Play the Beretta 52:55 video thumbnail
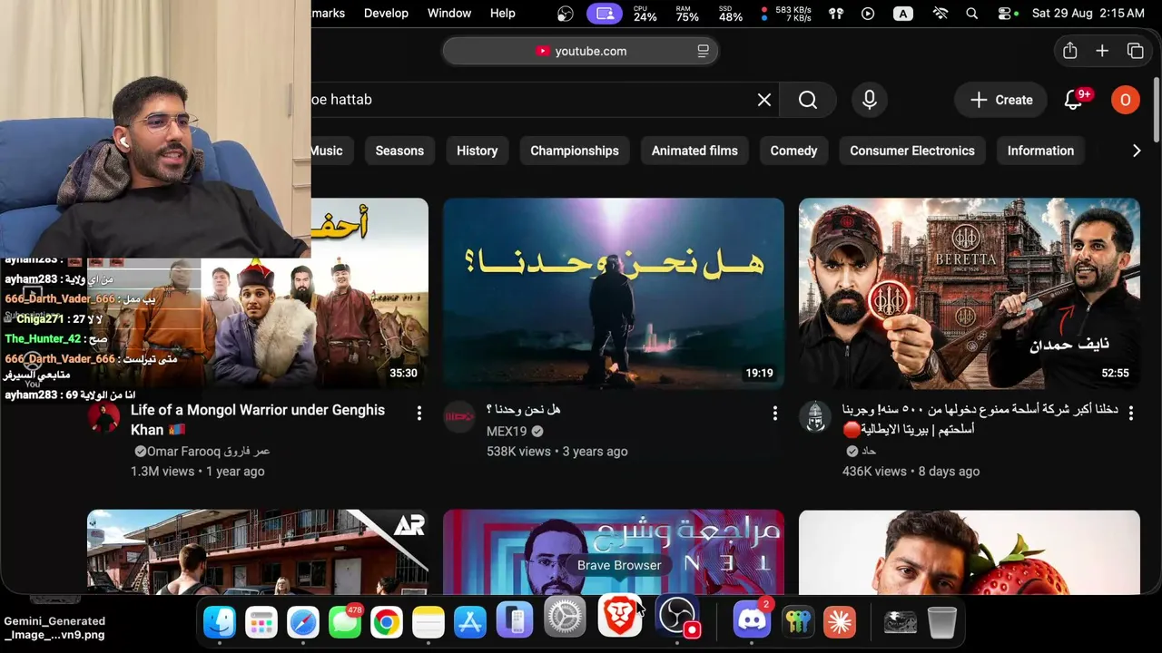The width and height of the screenshot is (1162, 653). [x=970, y=294]
